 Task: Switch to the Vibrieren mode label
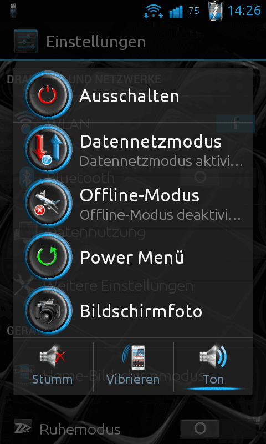(133, 380)
